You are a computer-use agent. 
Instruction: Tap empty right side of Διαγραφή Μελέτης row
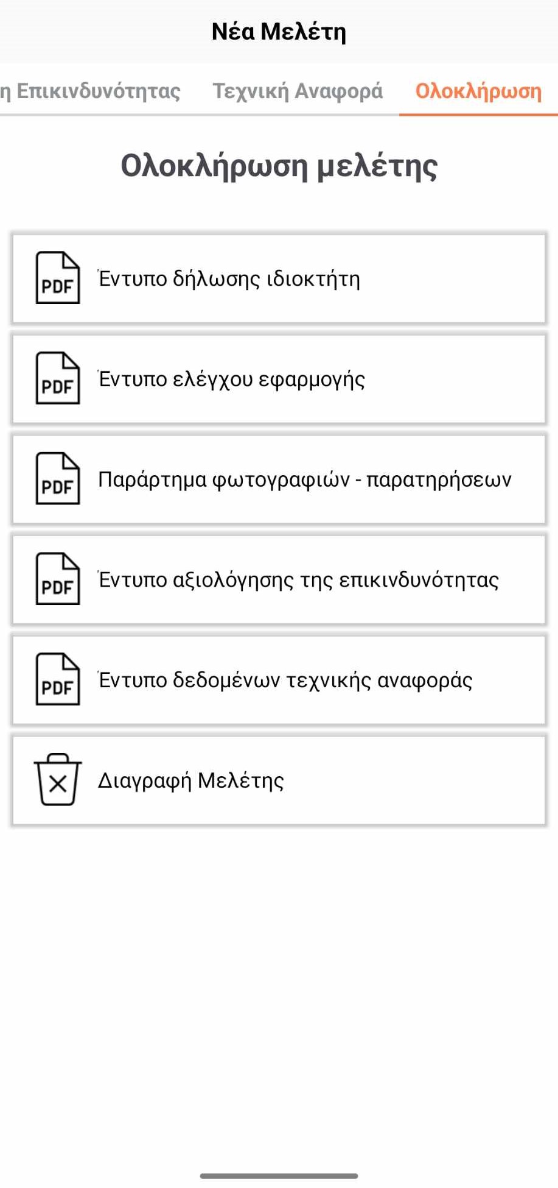pos(438,780)
